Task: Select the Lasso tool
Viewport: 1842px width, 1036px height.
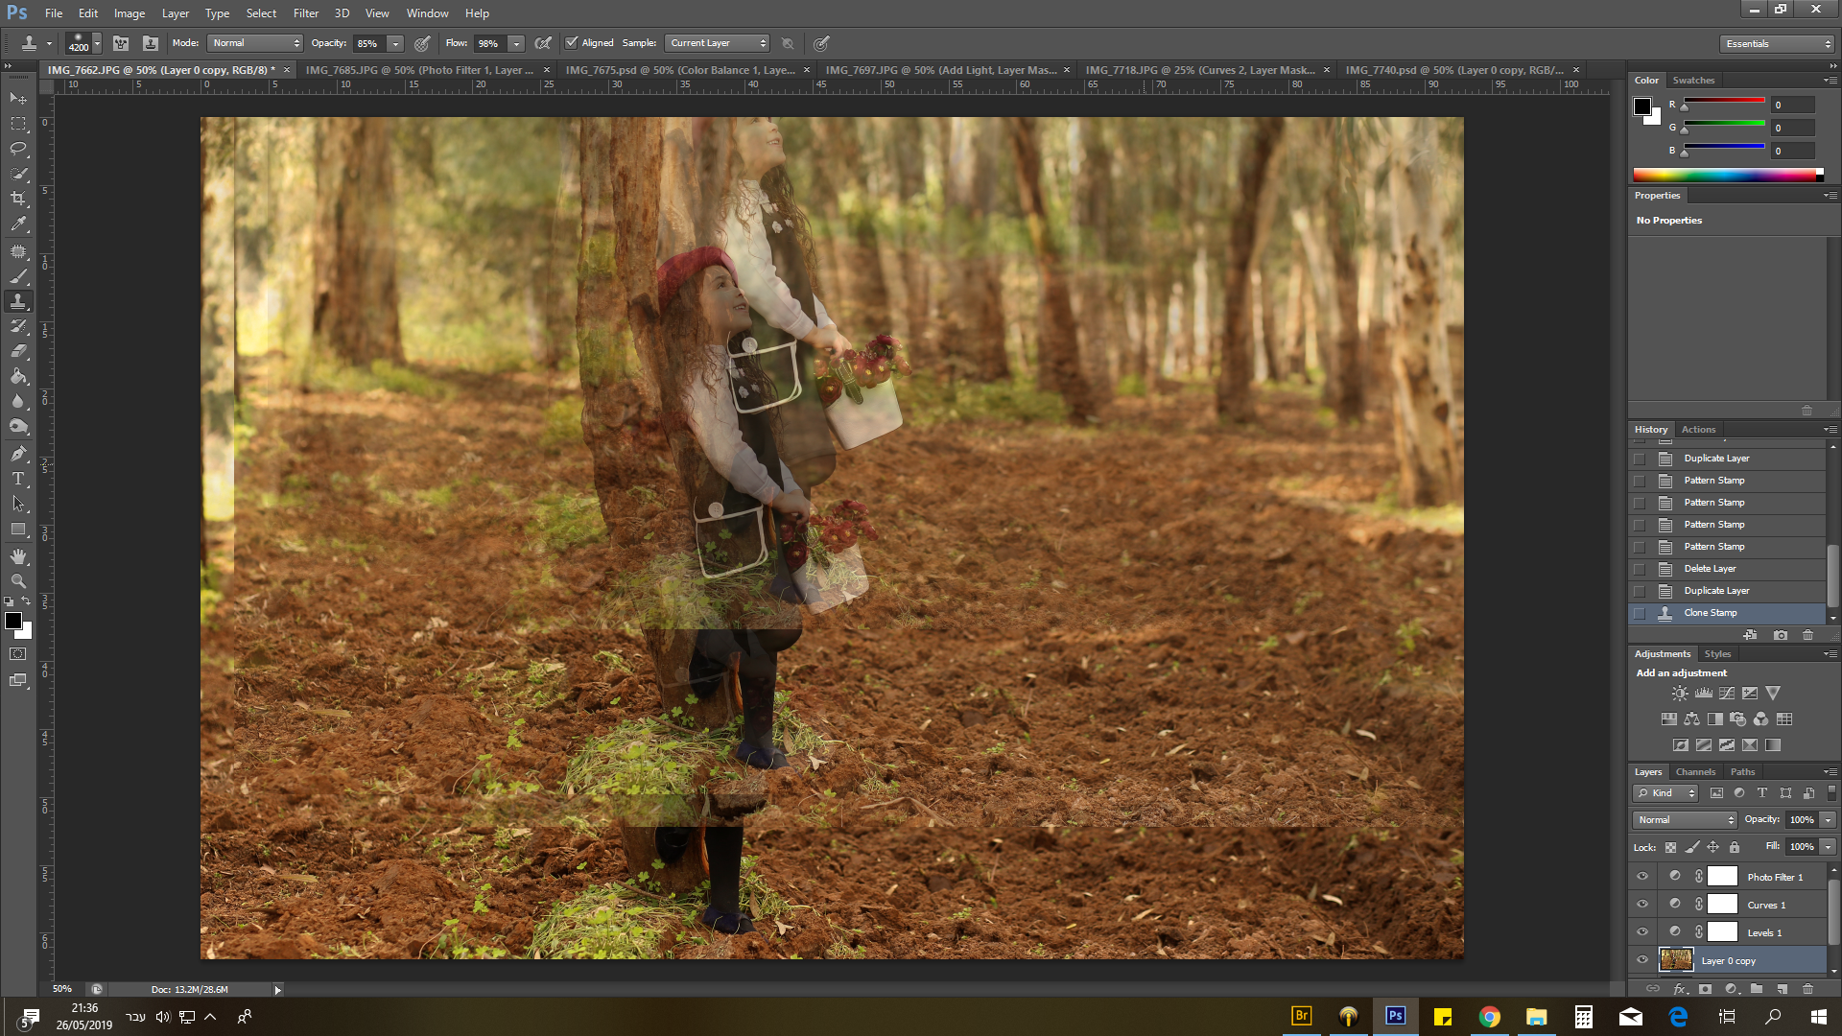Action: (x=18, y=149)
